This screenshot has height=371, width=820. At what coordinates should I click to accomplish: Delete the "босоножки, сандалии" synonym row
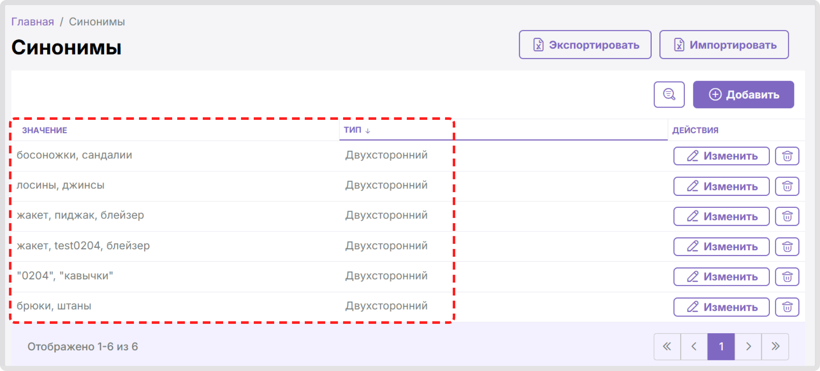pyautogui.click(x=787, y=156)
